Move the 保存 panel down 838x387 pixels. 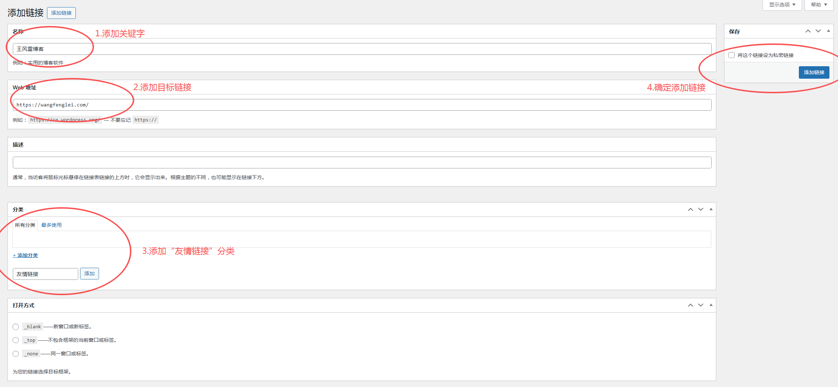point(818,31)
